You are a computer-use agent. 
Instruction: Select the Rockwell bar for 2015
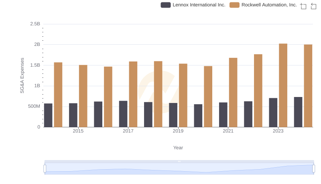83,96
